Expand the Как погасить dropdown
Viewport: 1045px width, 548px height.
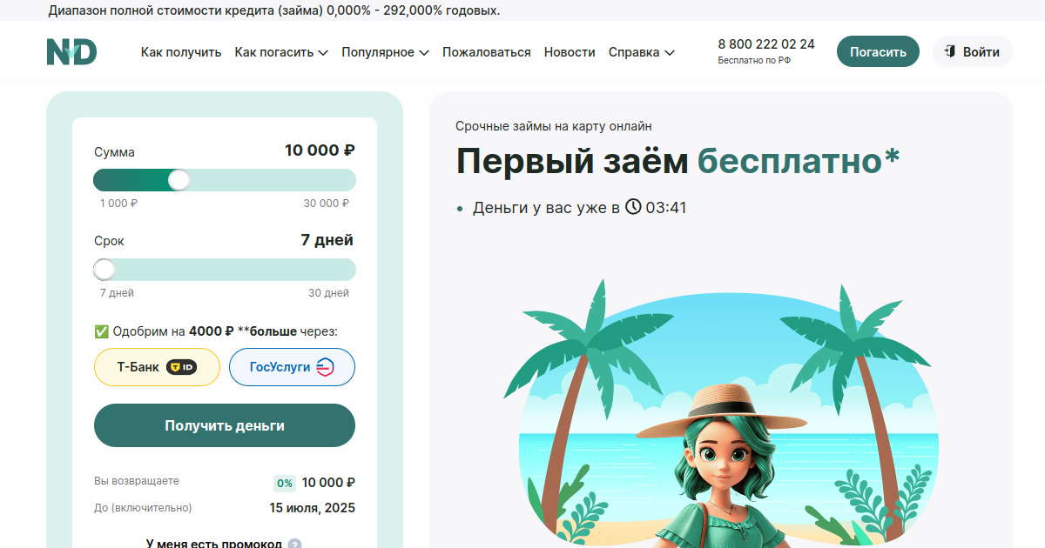[x=281, y=52]
